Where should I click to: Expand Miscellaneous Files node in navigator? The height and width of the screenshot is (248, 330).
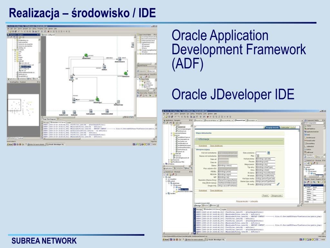(169, 162)
